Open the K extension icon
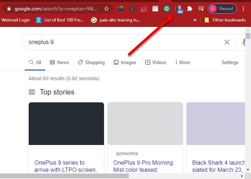The image size is (251, 179). pyautogui.click(x=132, y=9)
